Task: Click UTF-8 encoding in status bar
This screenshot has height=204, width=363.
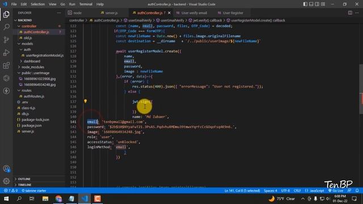Action: [285, 190]
